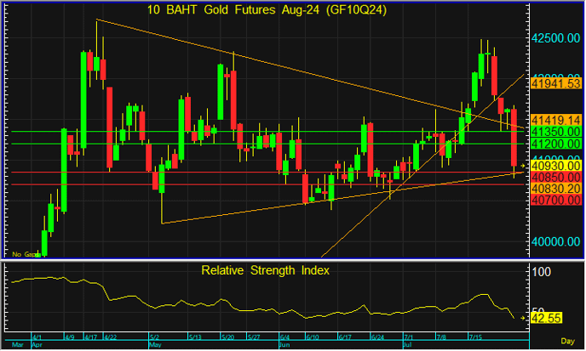The height and width of the screenshot is (351, 586).
Task: Select the green 41200.00 level tag
Action: [554, 144]
